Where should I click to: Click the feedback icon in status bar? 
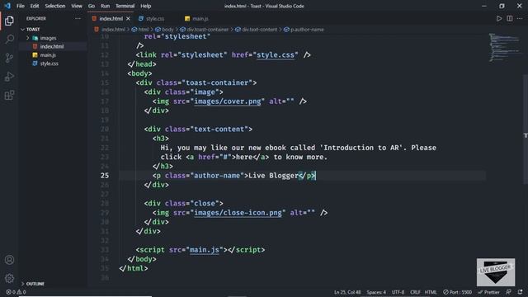(508, 292)
